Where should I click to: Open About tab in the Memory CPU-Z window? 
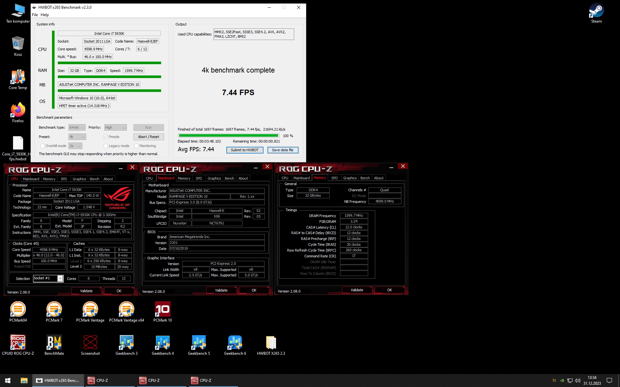pyautogui.click(x=379, y=178)
